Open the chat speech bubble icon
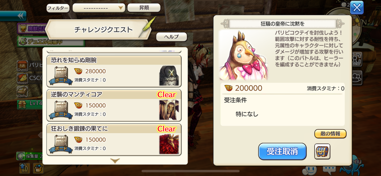 coord(329,169)
